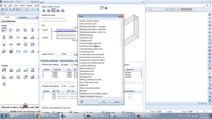Open the File menu
This screenshot has height=119, width=212.
pyautogui.click(x=5, y=6)
